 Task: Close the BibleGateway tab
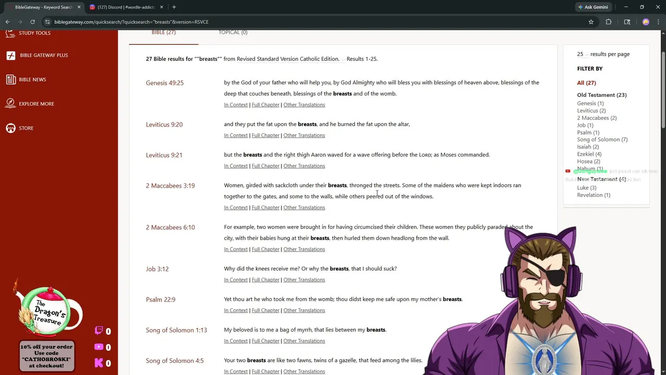tap(79, 7)
